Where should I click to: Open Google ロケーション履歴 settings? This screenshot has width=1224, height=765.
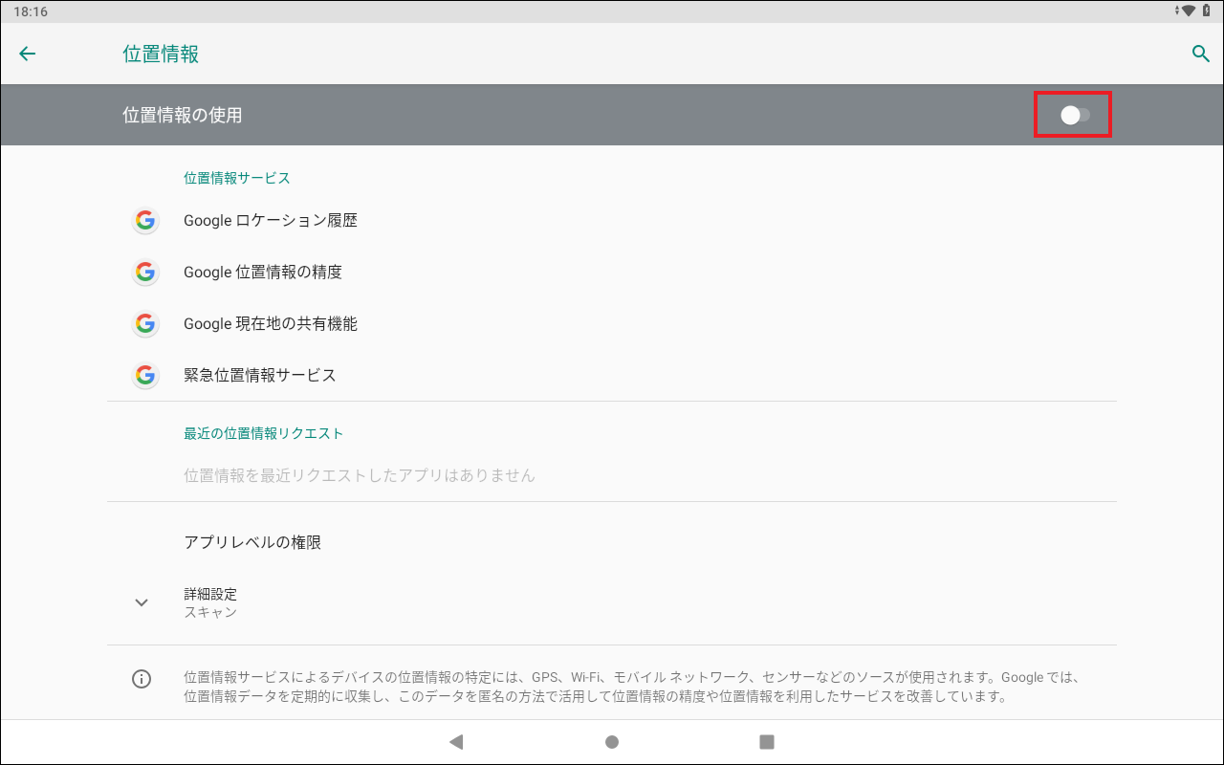coord(271,221)
